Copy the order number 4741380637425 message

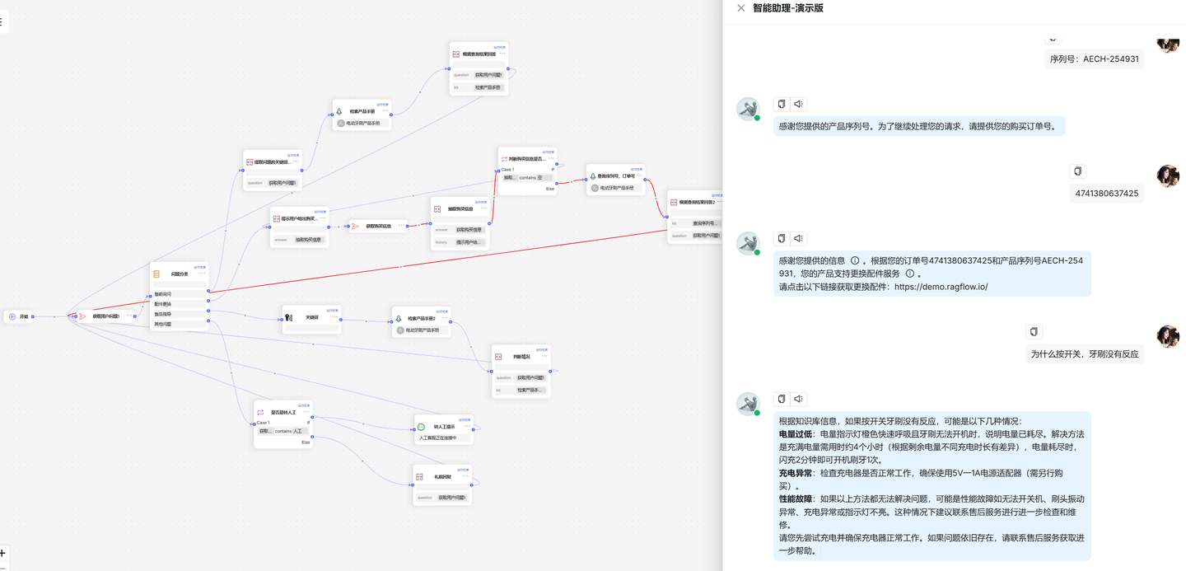coord(1077,171)
